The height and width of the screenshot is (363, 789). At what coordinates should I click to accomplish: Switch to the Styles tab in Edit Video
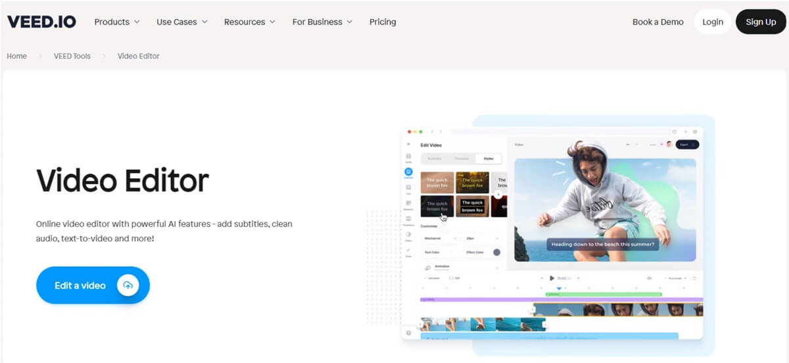point(489,158)
